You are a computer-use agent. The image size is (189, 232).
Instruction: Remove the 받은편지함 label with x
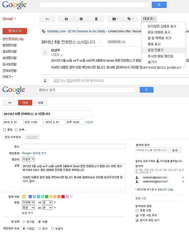pyautogui.click(x=124, y=42)
